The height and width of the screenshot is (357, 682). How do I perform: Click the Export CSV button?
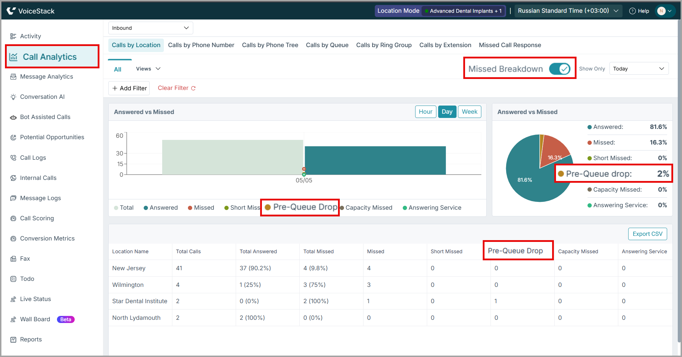coord(647,234)
